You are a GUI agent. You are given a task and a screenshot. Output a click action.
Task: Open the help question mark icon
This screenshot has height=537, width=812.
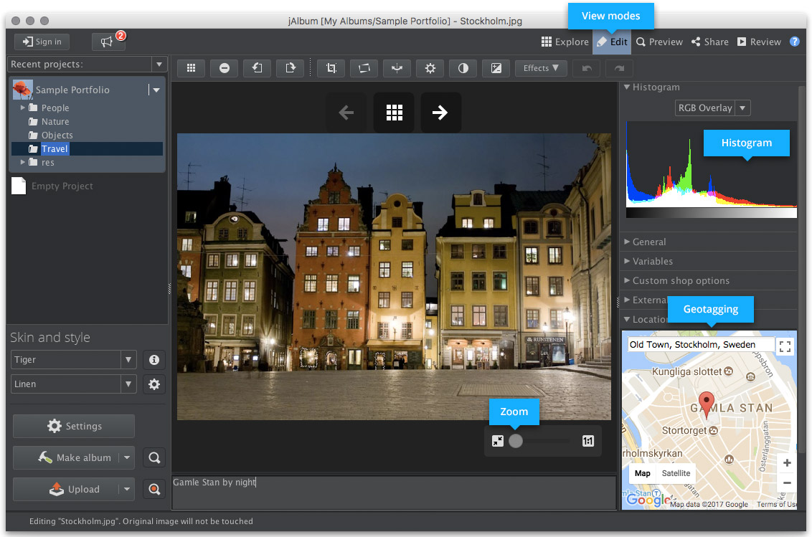click(794, 42)
